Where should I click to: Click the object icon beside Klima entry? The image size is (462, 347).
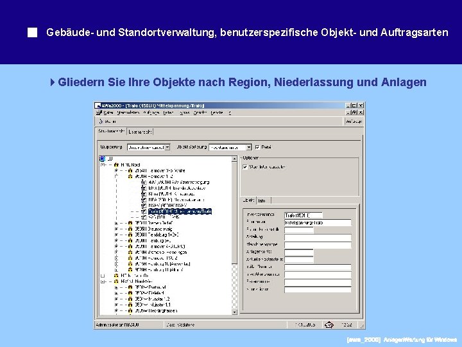[144, 194]
